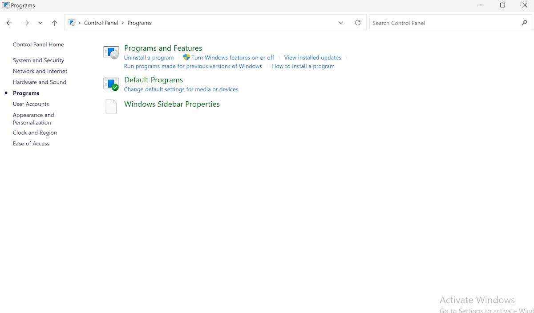This screenshot has height=313, width=534.
Task: Refresh the current Control Panel page
Action: click(x=358, y=23)
